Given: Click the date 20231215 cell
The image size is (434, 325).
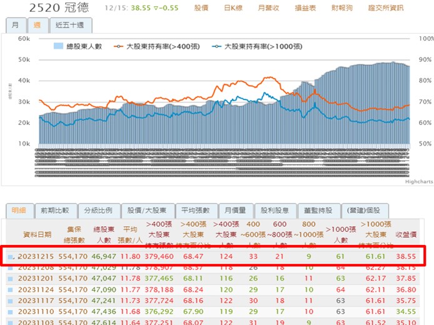Looking at the screenshot, I should coord(36,257).
